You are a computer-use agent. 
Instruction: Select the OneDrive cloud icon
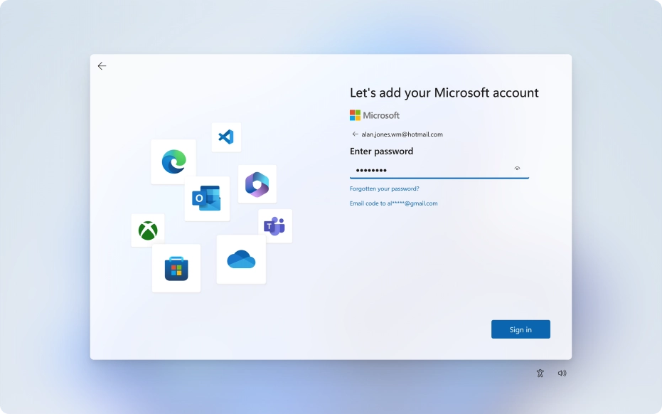point(240,259)
